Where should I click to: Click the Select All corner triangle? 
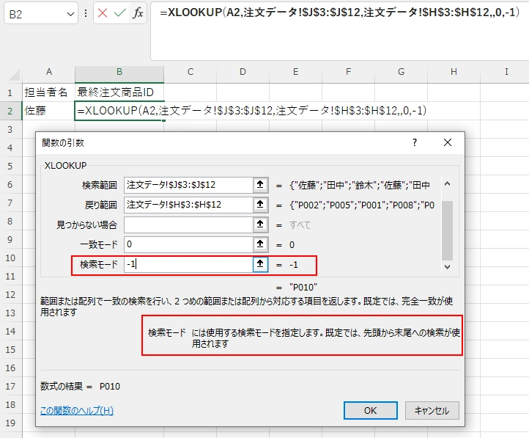14,74
